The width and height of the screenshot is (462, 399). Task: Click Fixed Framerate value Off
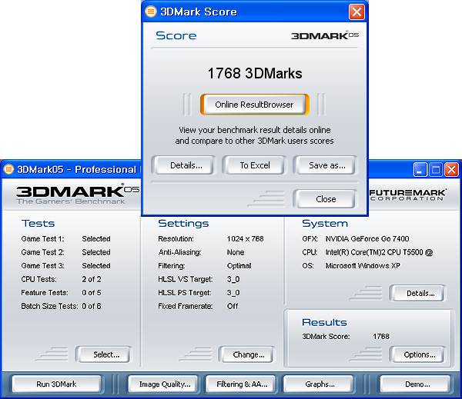pos(233,306)
